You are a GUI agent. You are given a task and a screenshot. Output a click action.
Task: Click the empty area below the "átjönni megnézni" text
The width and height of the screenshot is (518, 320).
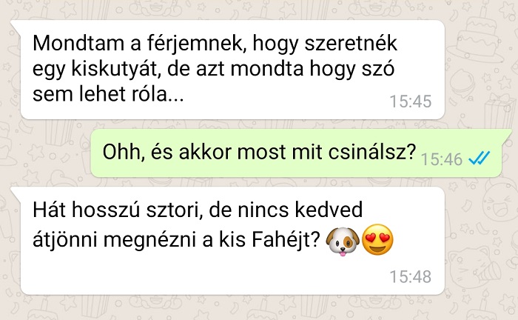coord(198,273)
